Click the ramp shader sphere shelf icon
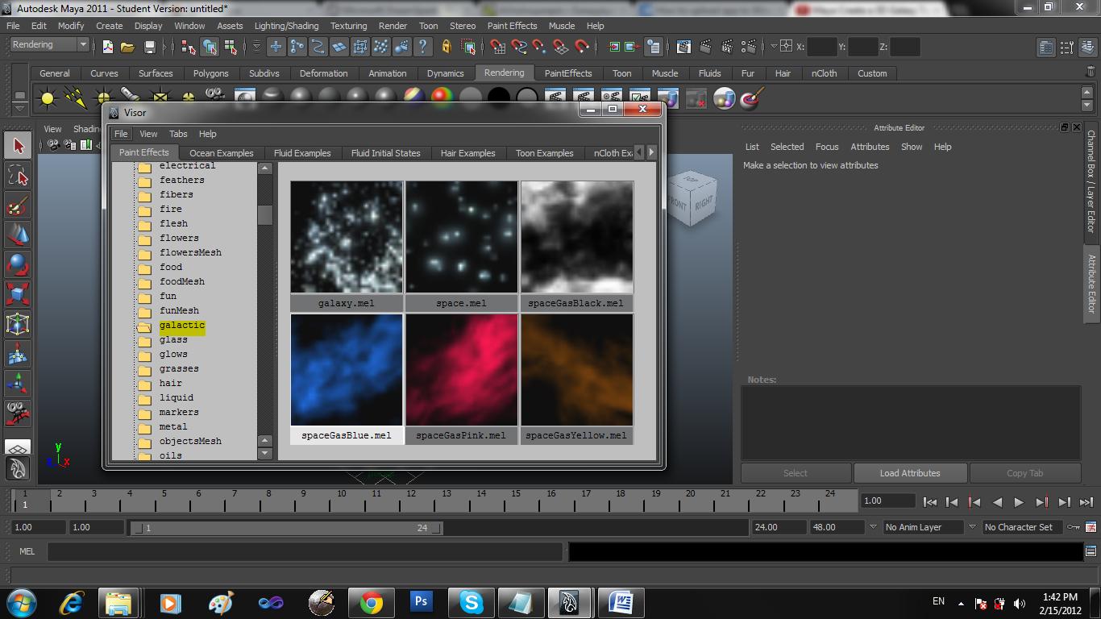This screenshot has height=619, width=1101. (441, 97)
